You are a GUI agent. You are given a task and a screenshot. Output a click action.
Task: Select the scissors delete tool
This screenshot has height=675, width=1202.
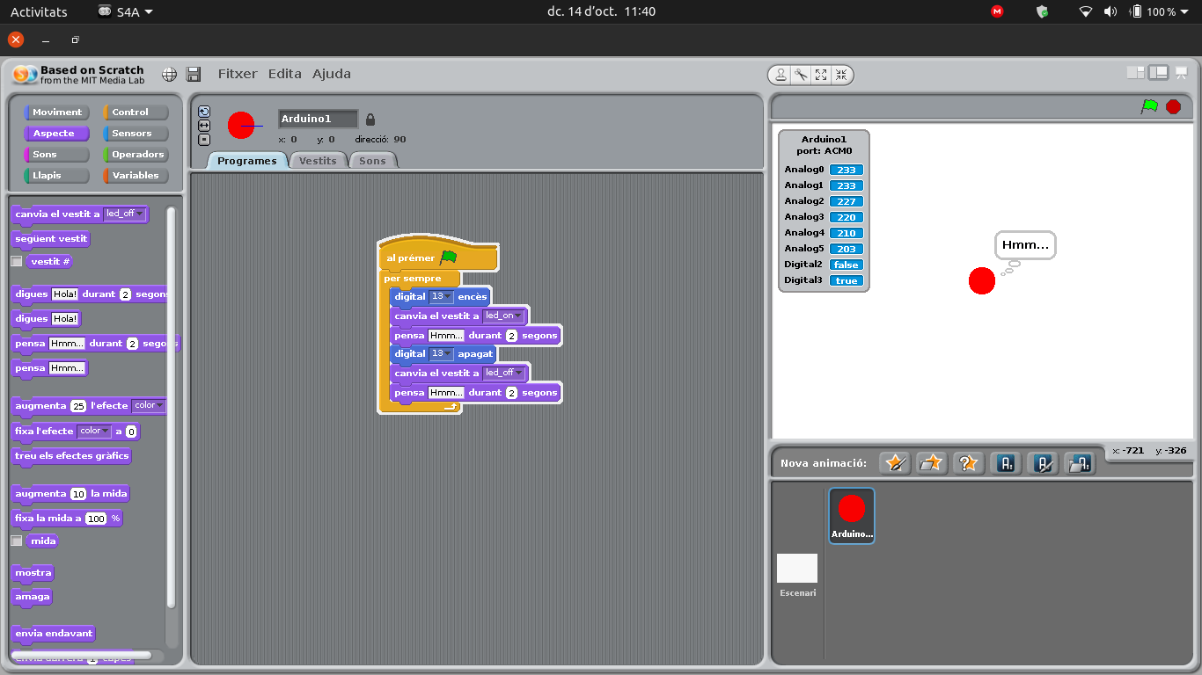pos(801,75)
